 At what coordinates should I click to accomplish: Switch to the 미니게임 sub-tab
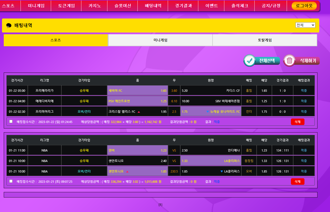[x=160, y=40]
